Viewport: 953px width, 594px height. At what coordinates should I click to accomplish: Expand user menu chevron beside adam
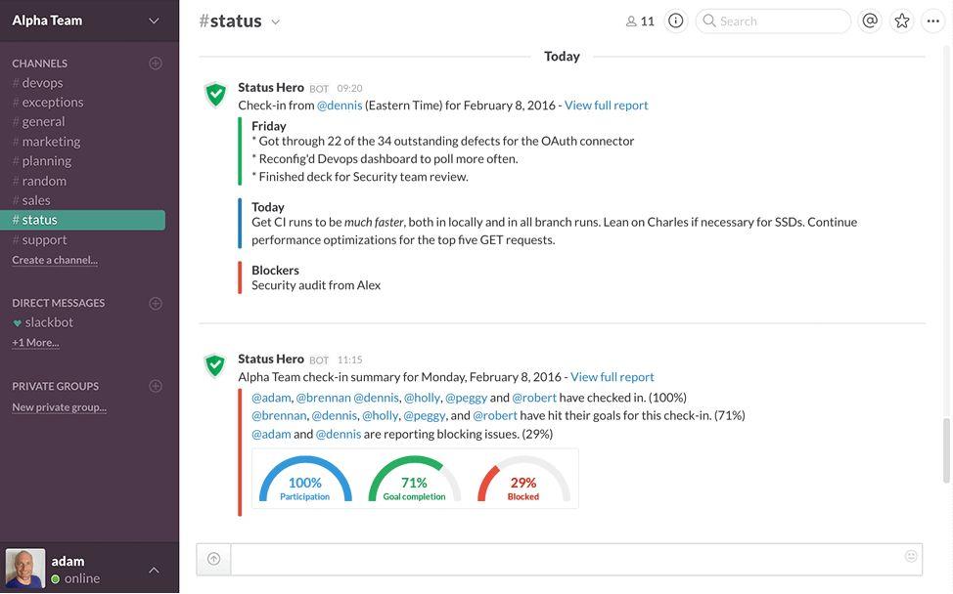coord(154,570)
